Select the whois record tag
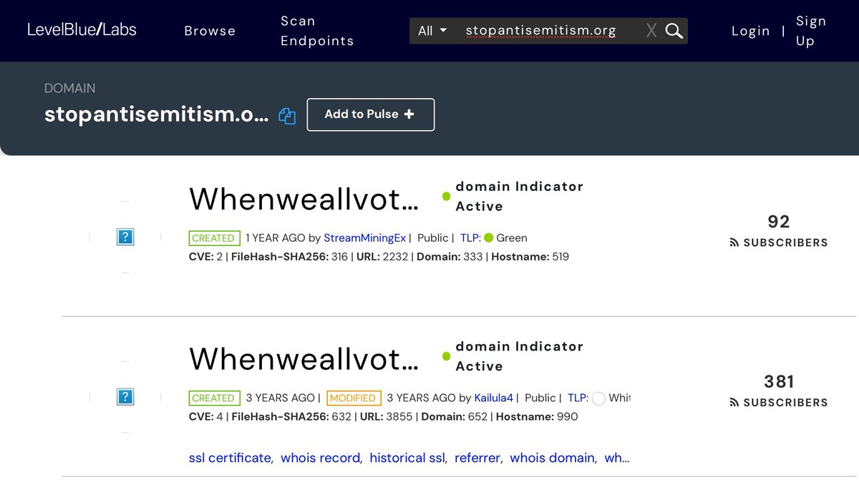This screenshot has height=485, width=859. coord(320,458)
